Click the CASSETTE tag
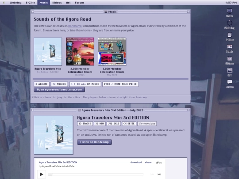This screenshot has width=239, height=179. 129,124
